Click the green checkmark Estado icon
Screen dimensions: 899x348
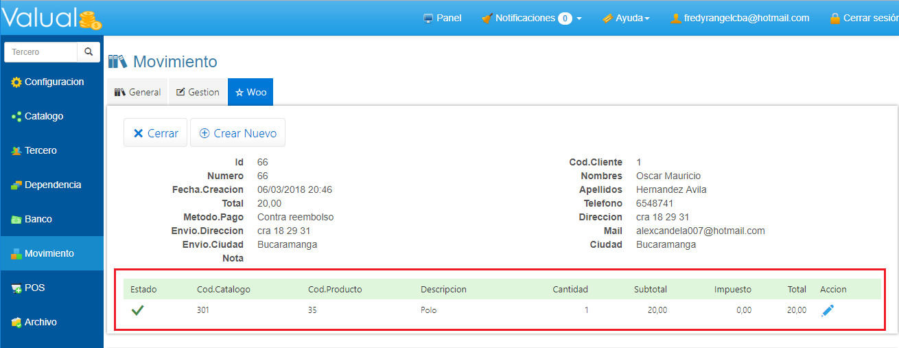[x=137, y=310]
